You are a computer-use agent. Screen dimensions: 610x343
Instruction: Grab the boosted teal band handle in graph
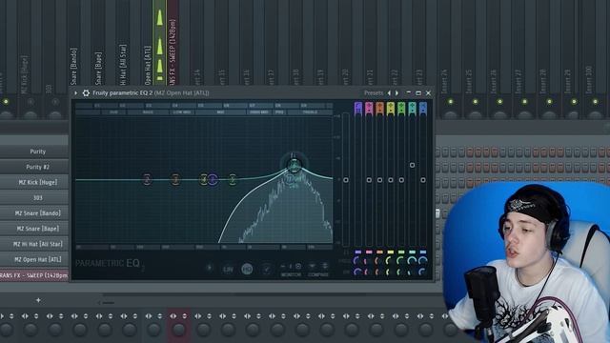coord(295,166)
